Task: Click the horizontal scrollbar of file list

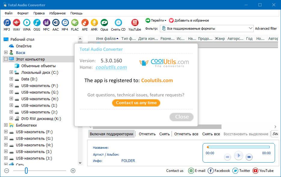Action: coord(157,127)
